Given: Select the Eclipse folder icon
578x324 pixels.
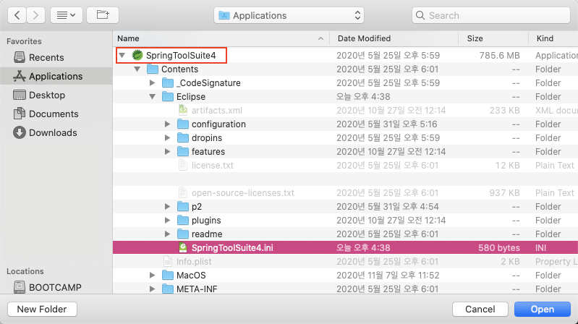Looking at the screenshot, I should pyautogui.click(x=168, y=97).
